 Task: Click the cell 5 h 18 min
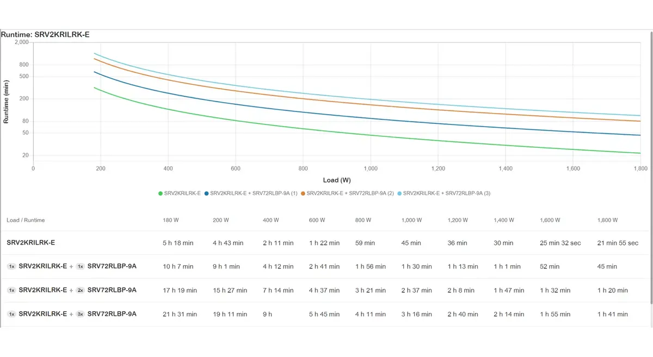(178, 243)
